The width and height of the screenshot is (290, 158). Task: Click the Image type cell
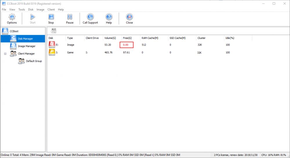coord(71,45)
